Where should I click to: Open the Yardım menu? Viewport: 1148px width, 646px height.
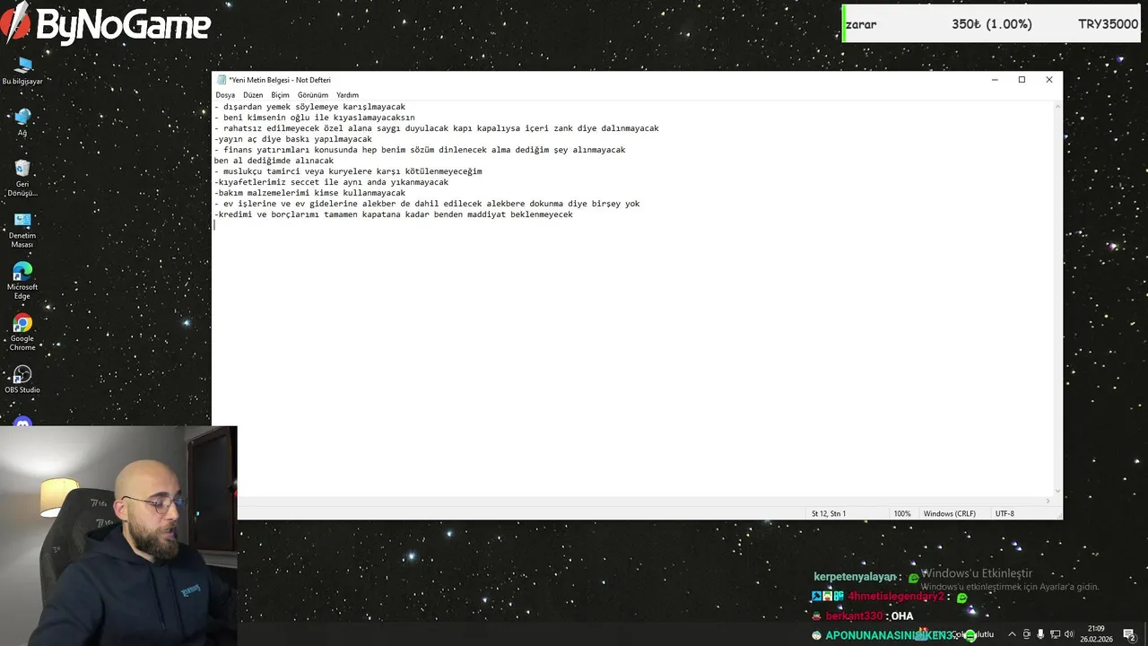point(347,95)
